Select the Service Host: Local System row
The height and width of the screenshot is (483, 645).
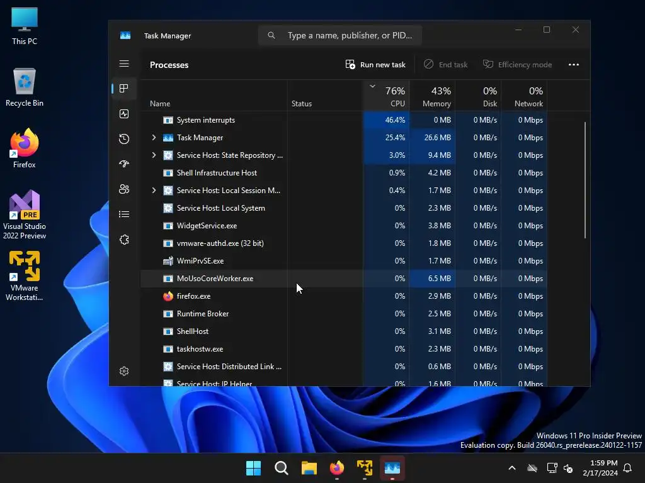click(343, 208)
